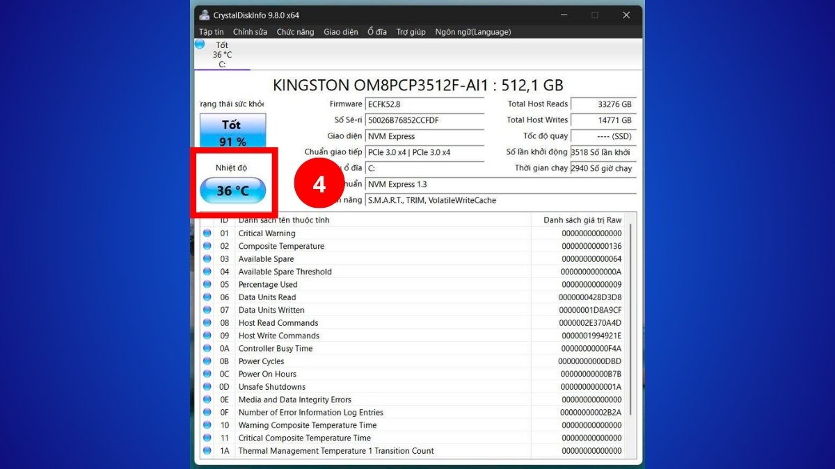
Task: Click the features field S.M.A.R.T., TRIM, VolatileWriteCache
Action: click(500, 200)
